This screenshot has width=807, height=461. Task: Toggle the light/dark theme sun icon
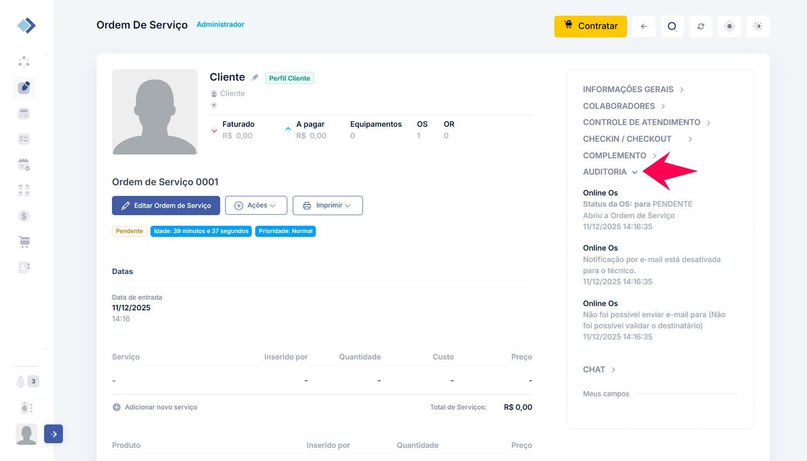(758, 26)
